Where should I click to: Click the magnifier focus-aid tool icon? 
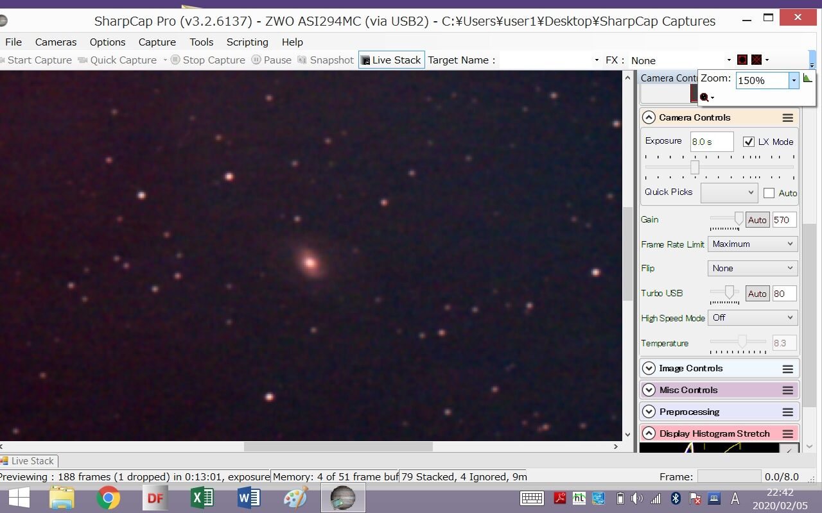[x=704, y=97]
